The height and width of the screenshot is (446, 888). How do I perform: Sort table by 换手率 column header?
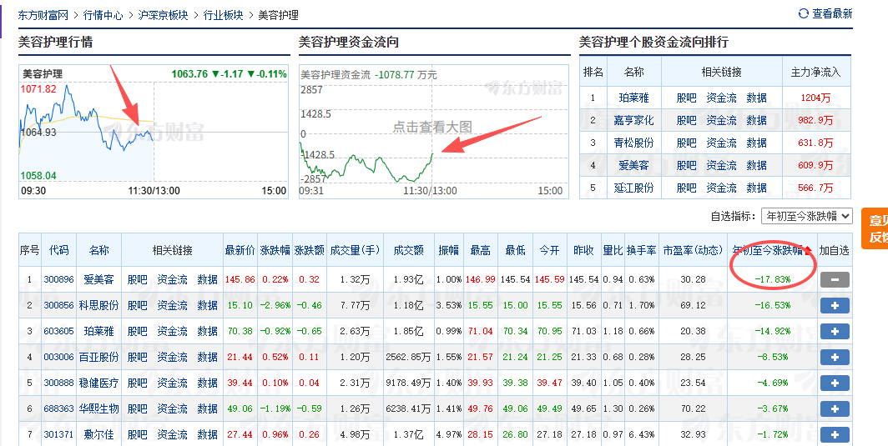(641, 250)
